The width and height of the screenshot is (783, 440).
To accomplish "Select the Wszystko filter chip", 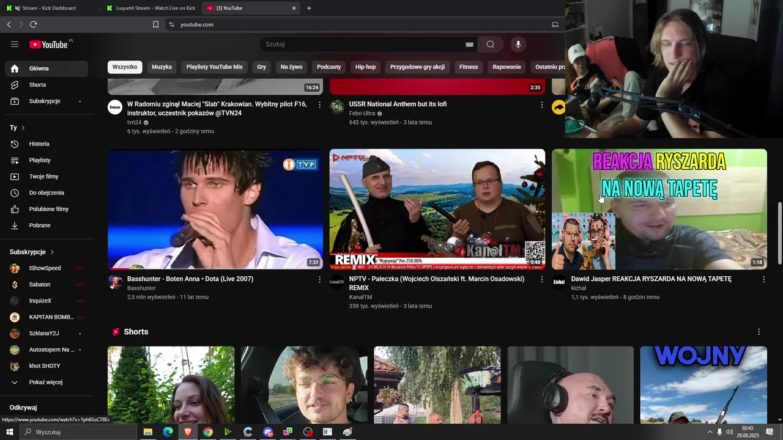I will [125, 67].
